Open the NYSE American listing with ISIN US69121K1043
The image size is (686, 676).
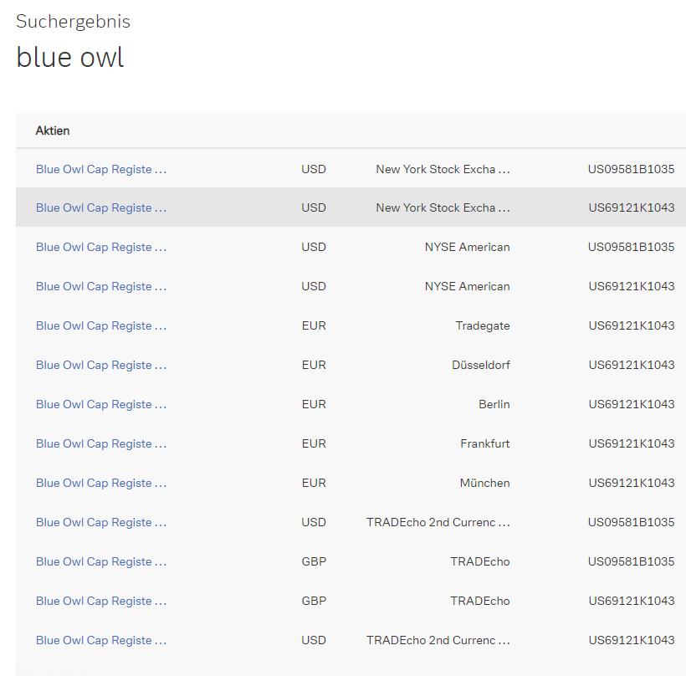click(100, 286)
